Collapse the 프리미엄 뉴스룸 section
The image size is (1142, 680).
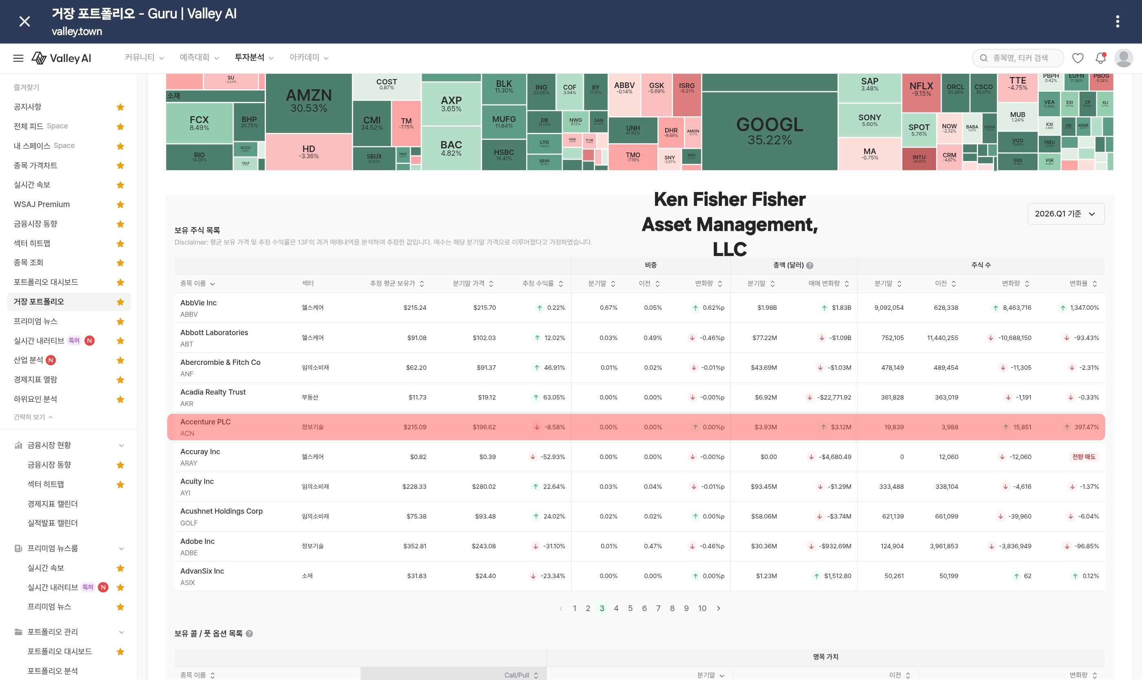click(x=122, y=548)
